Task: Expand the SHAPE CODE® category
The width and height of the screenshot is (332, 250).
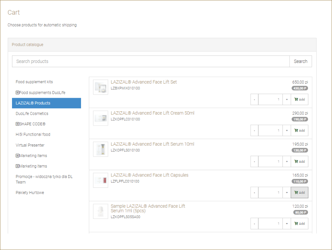Action: point(17,124)
